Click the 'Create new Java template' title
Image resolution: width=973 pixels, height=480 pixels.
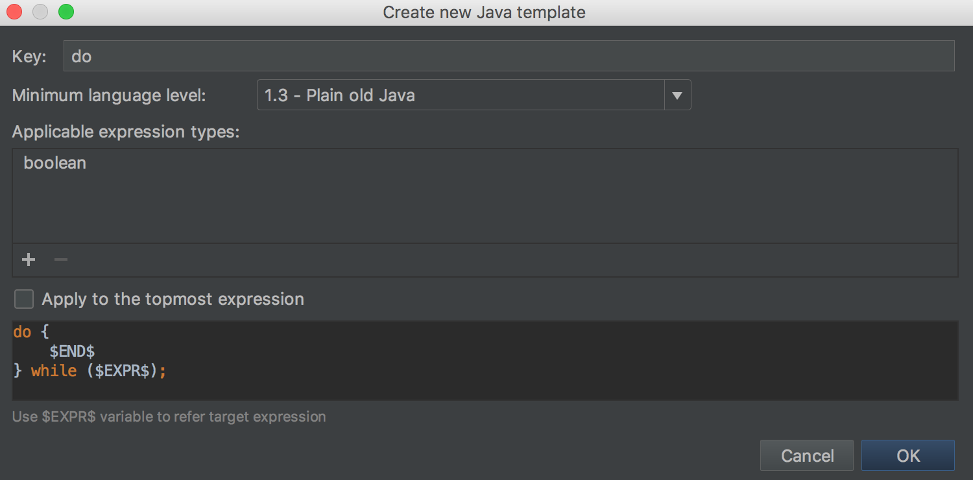(x=485, y=12)
